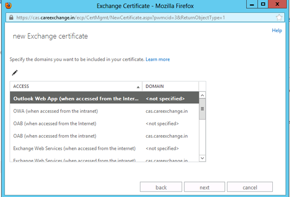
Task: Click the pencil edit icon
Action: pyautogui.click(x=15, y=72)
